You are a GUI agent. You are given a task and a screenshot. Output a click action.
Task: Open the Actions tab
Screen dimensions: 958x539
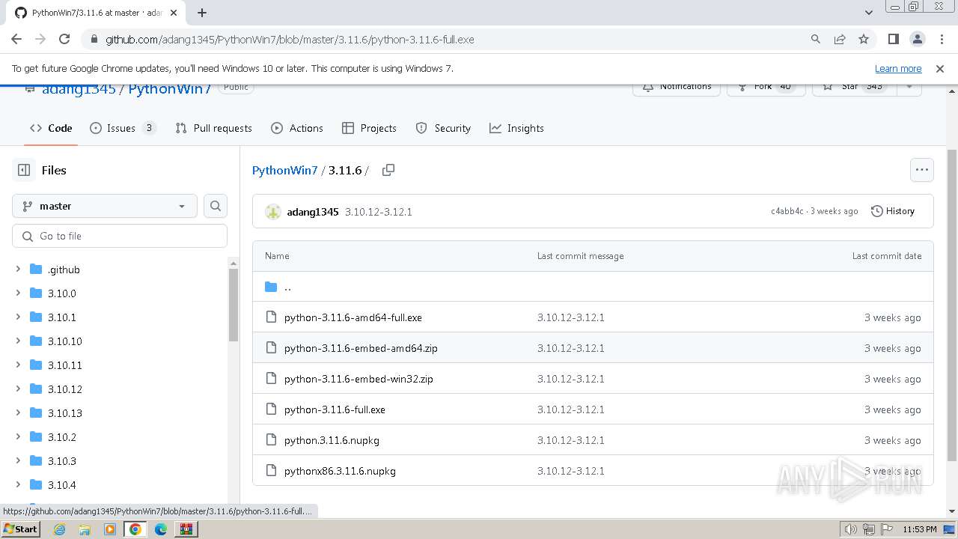[x=297, y=128]
